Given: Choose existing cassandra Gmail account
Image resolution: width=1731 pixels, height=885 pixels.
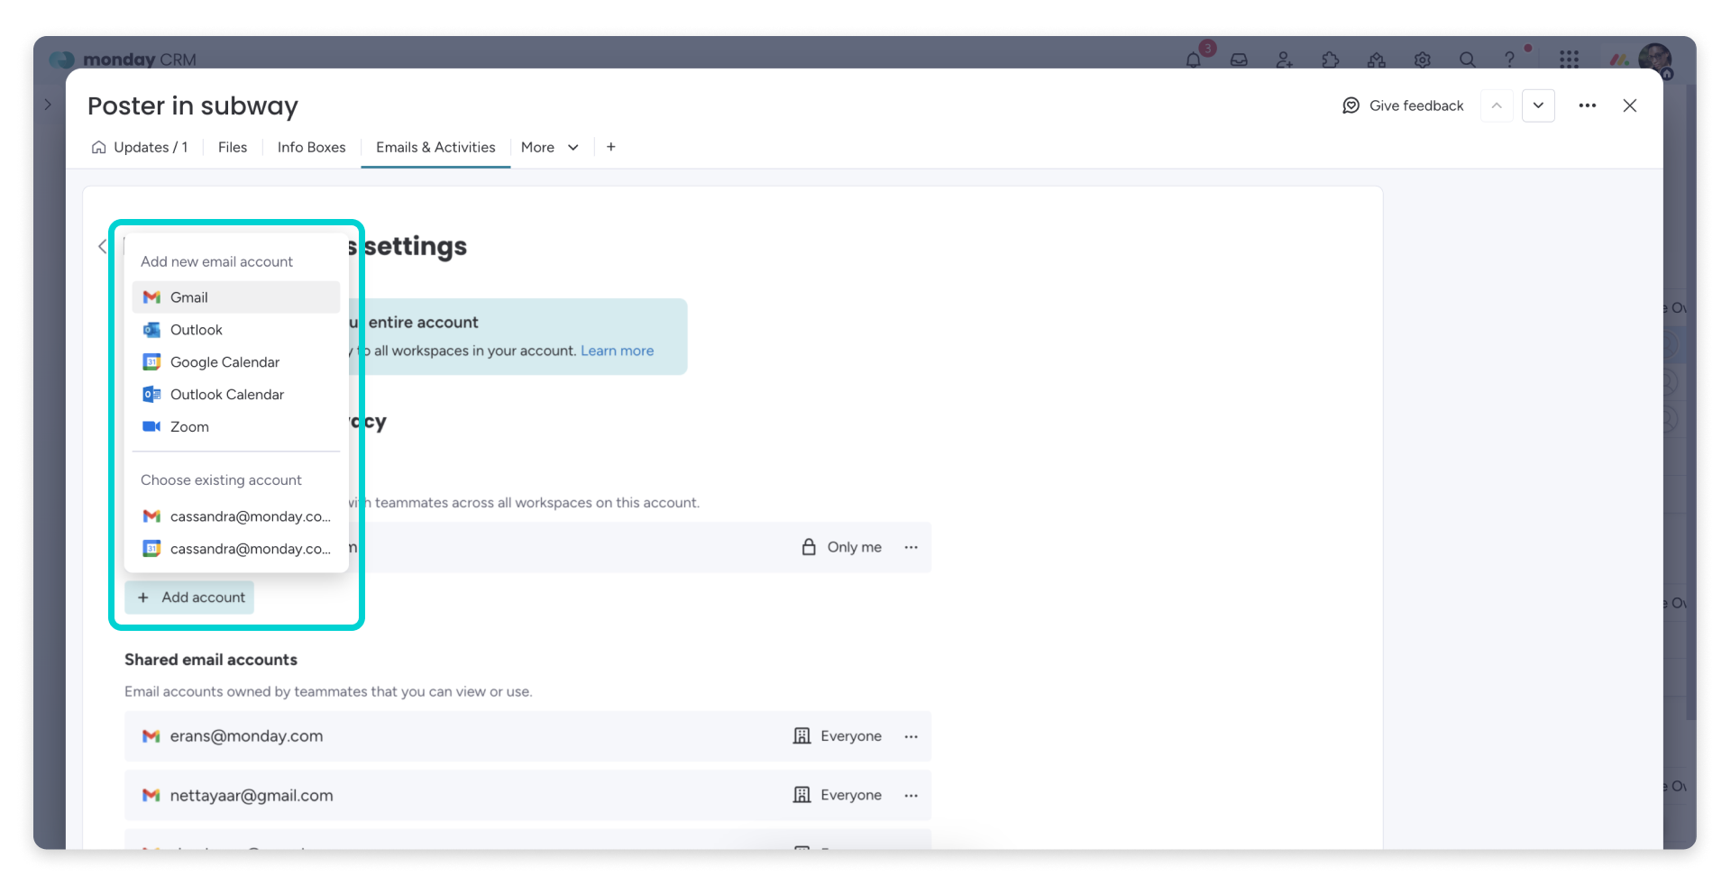Looking at the screenshot, I should [x=236, y=516].
